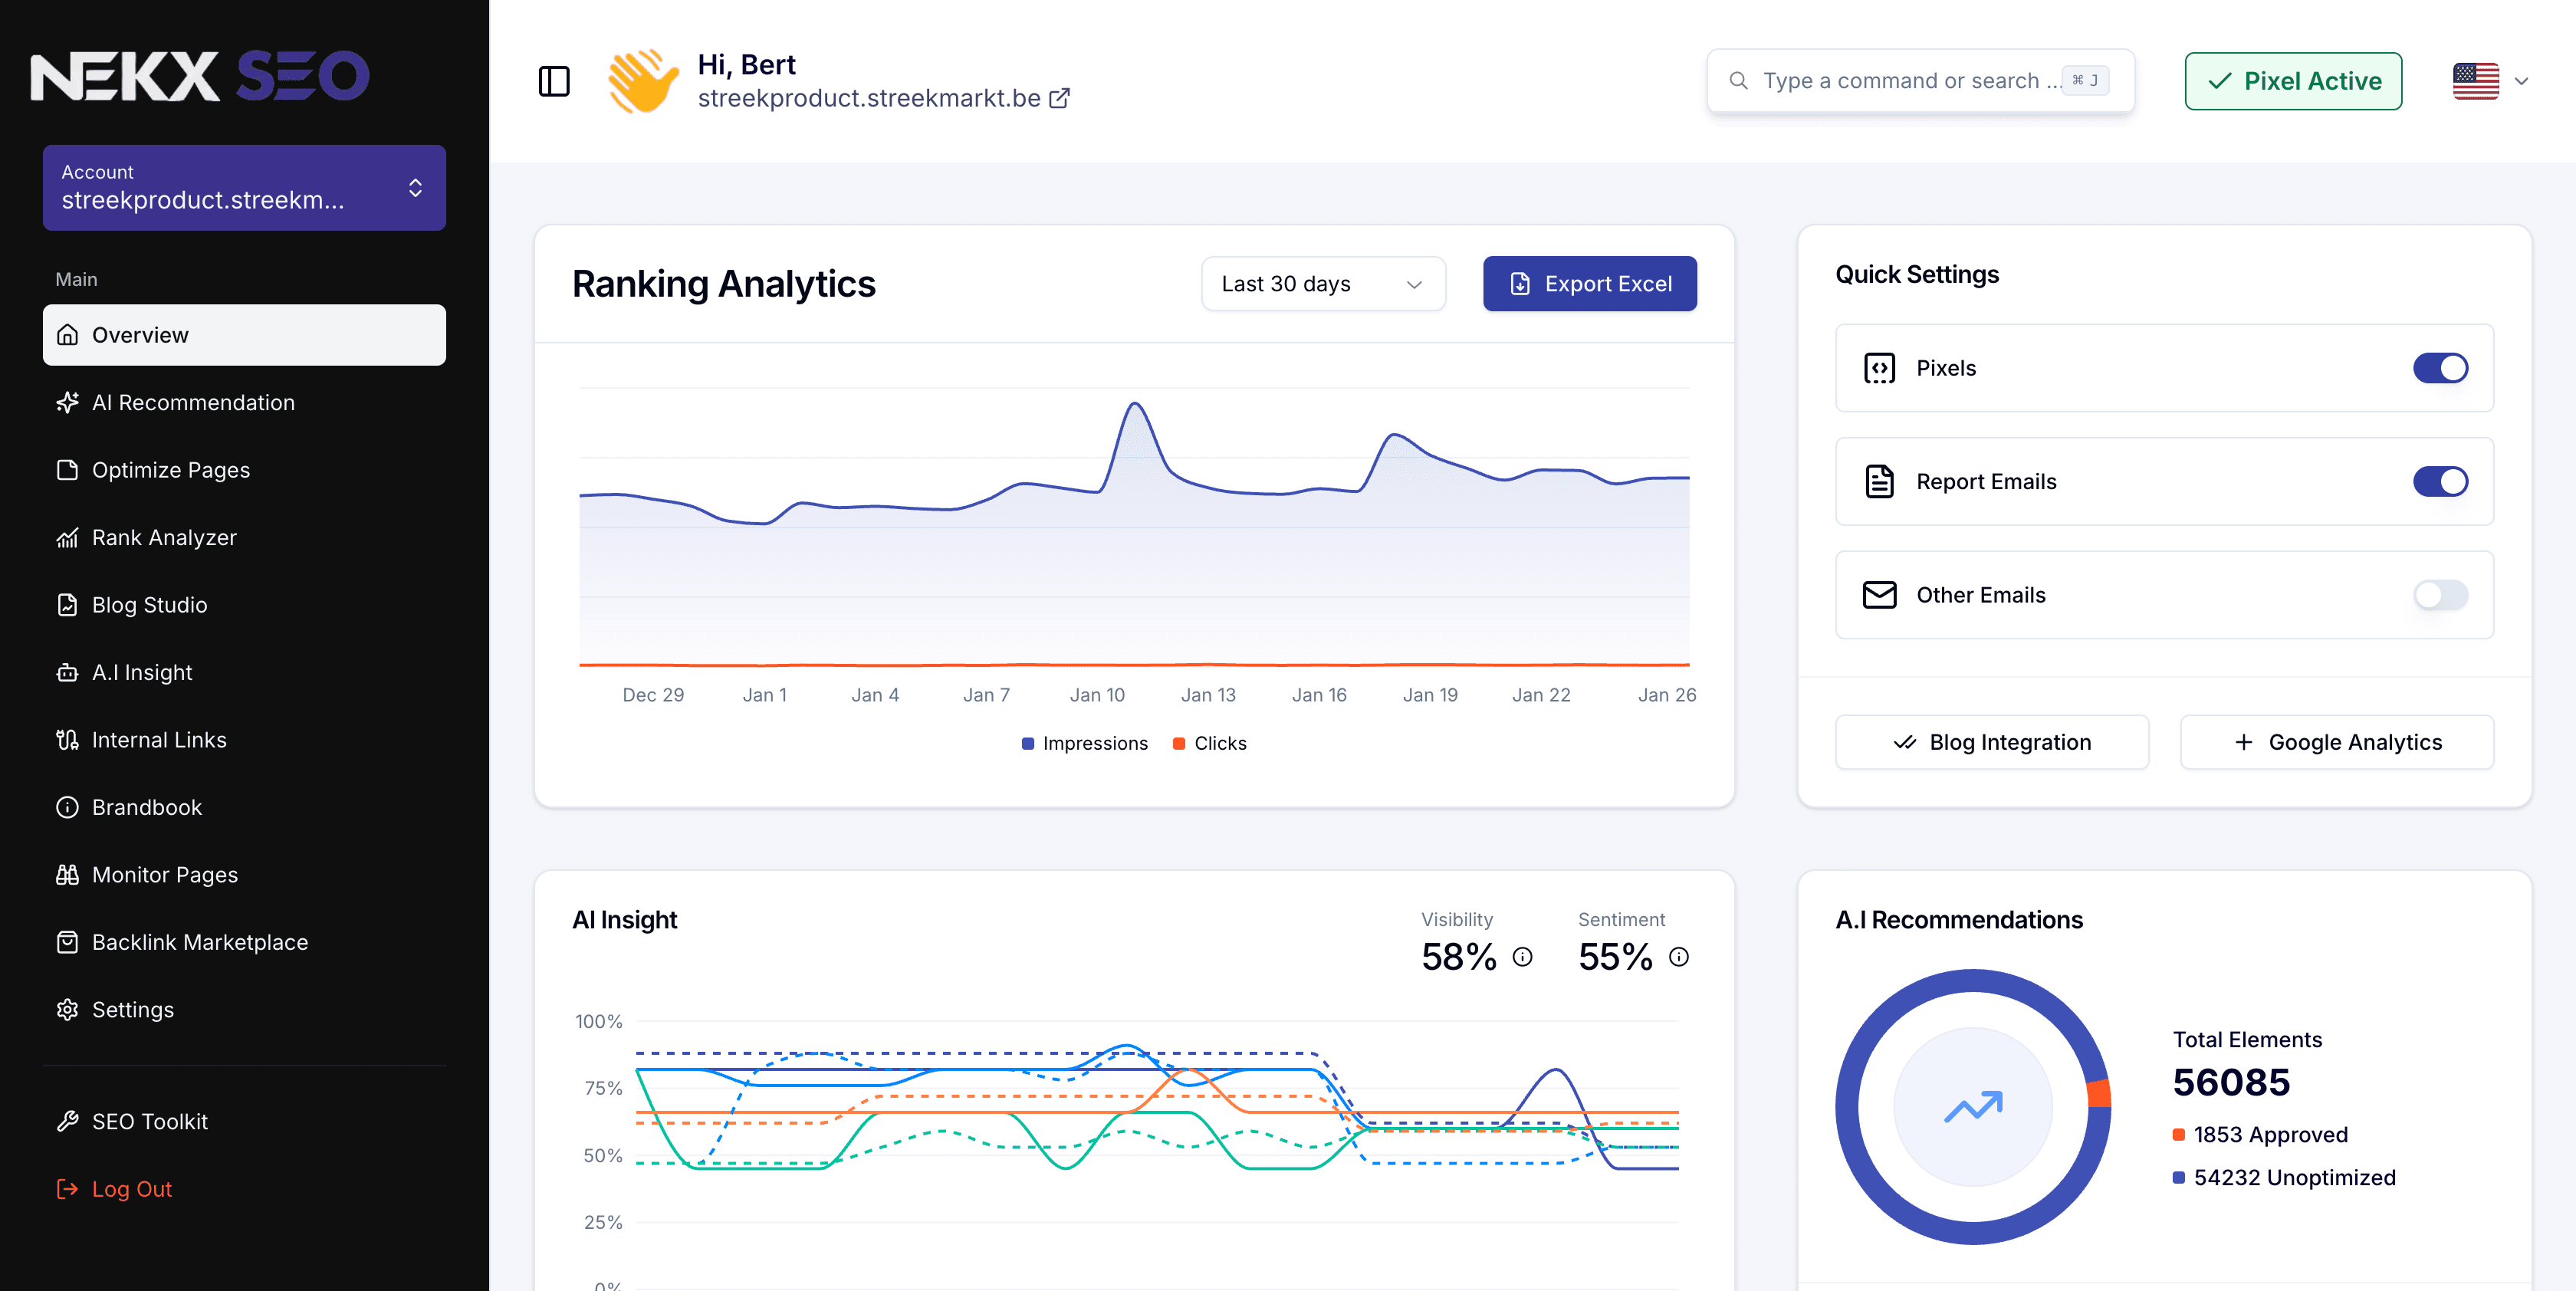The height and width of the screenshot is (1291, 2576).
Task: Open Blog Studio
Action: click(244, 605)
